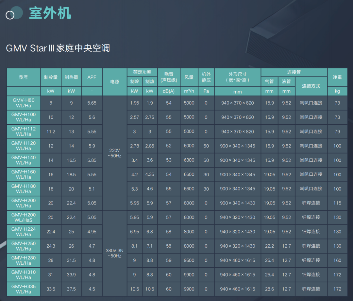Click the 净重 column header
The width and height of the screenshot is (353, 301).
point(337,77)
